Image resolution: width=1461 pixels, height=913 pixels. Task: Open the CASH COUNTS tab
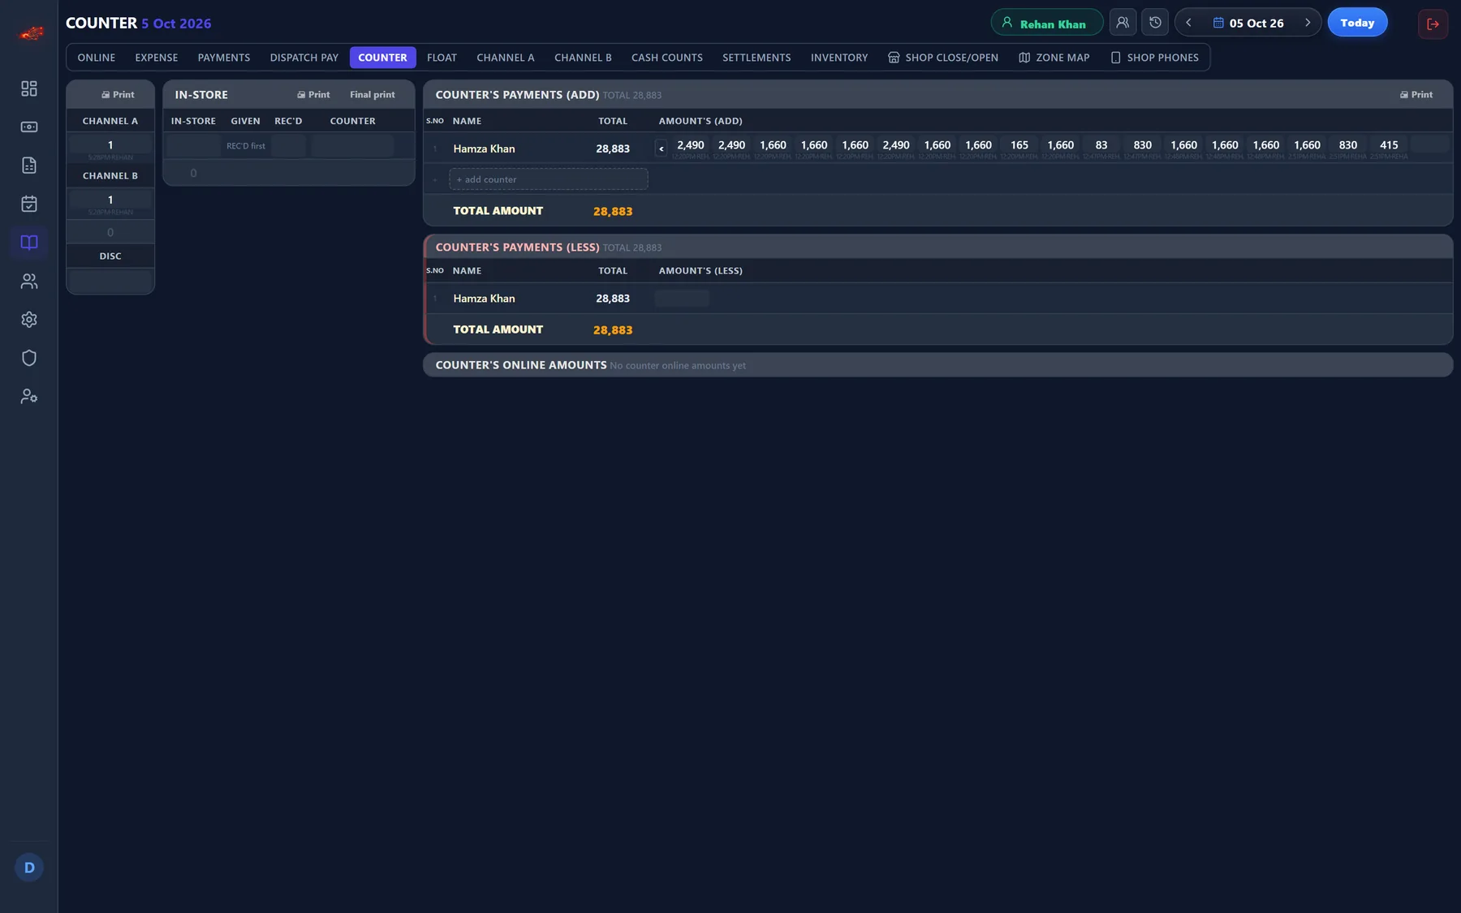(667, 58)
